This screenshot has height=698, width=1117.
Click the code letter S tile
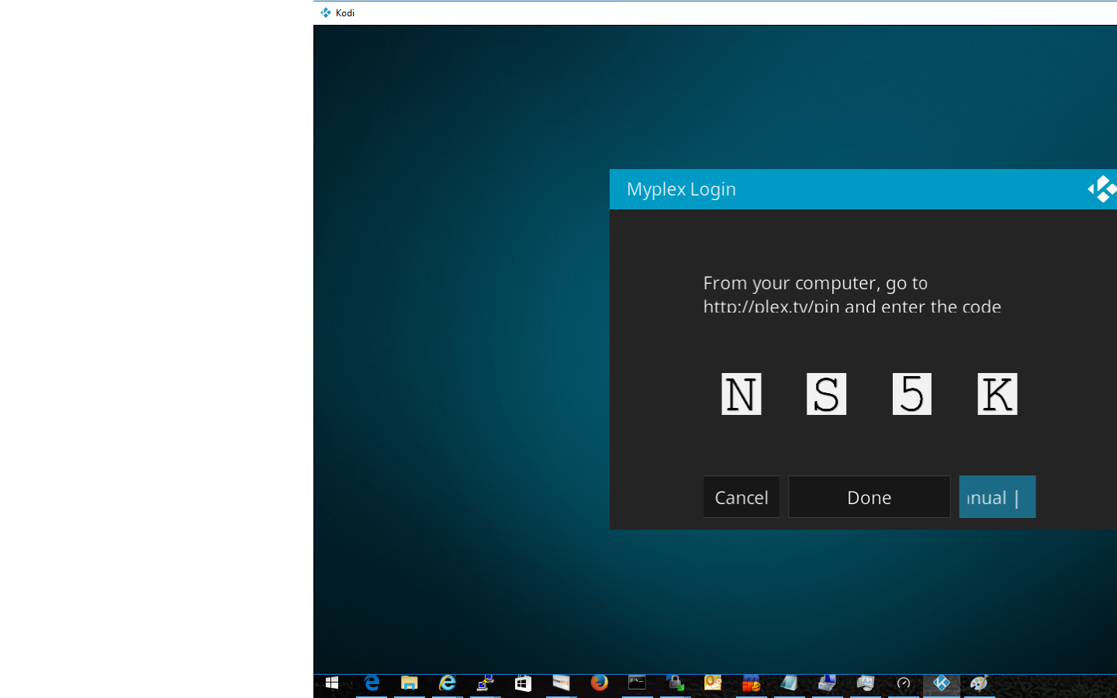(x=826, y=394)
